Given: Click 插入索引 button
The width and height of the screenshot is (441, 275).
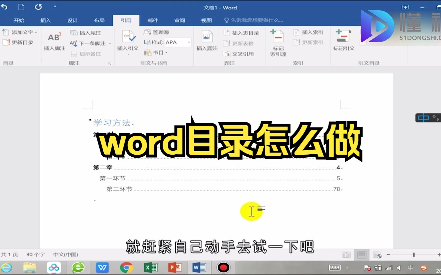Looking at the screenshot, I should click(x=309, y=32).
